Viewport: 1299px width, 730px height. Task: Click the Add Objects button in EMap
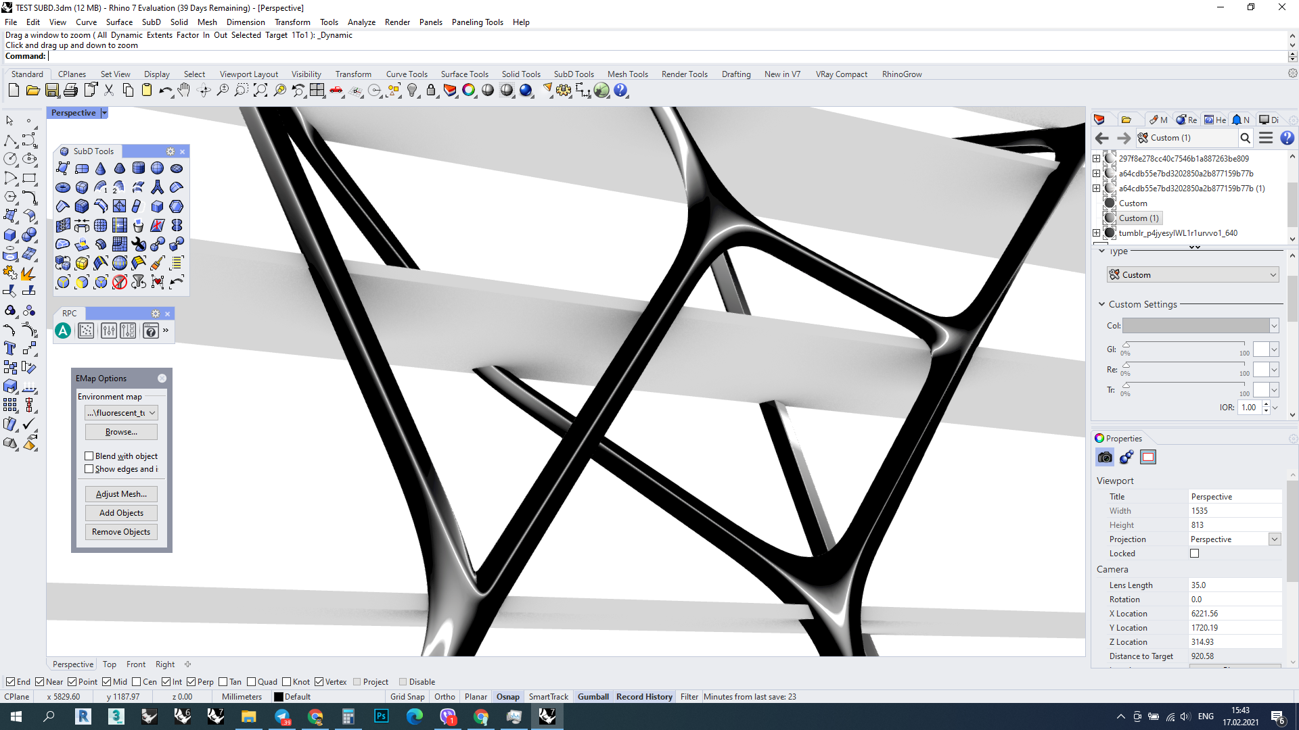click(120, 512)
